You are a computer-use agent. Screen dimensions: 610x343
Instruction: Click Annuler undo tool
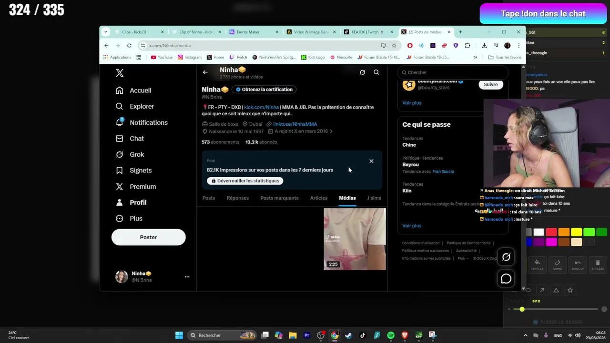(x=578, y=264)
